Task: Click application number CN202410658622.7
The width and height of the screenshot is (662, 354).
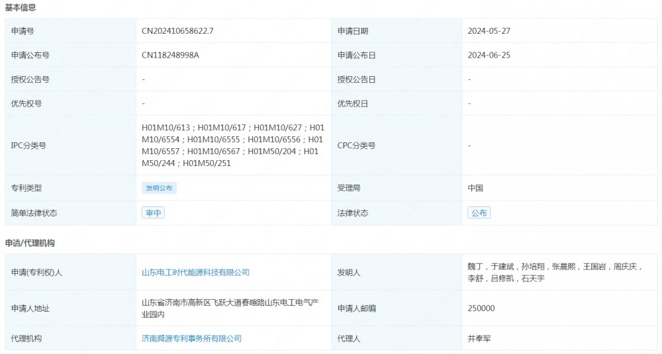Action: 177,31
